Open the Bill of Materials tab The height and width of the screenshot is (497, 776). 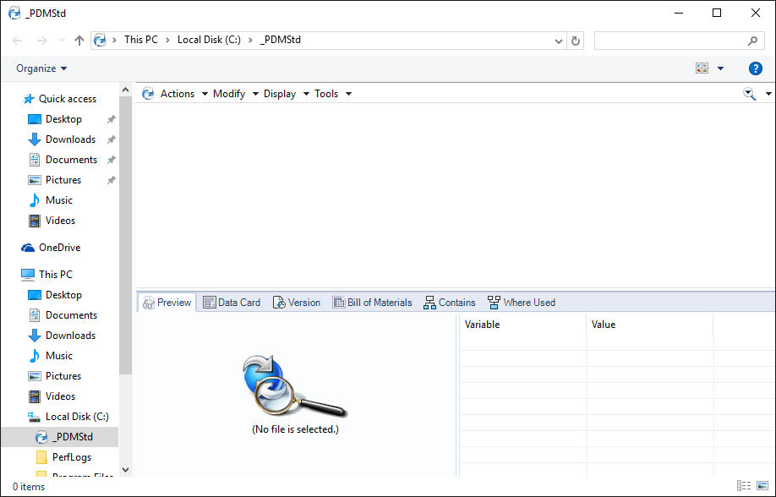[x=372, y=303]
